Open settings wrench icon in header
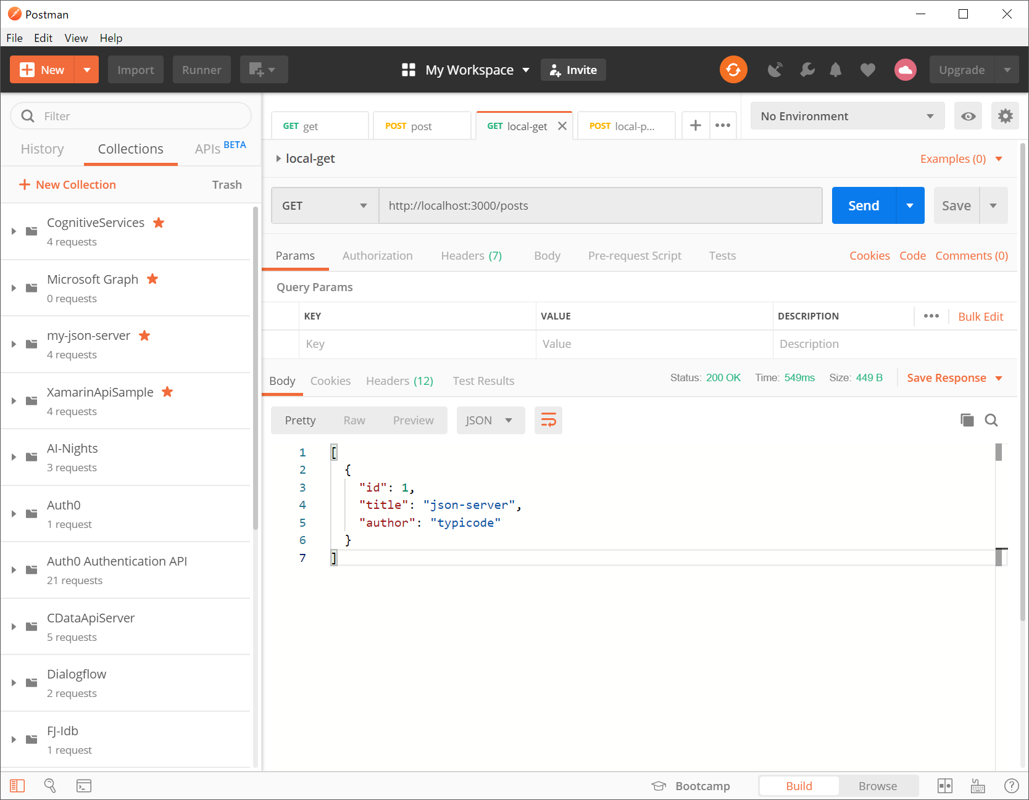 807,70
